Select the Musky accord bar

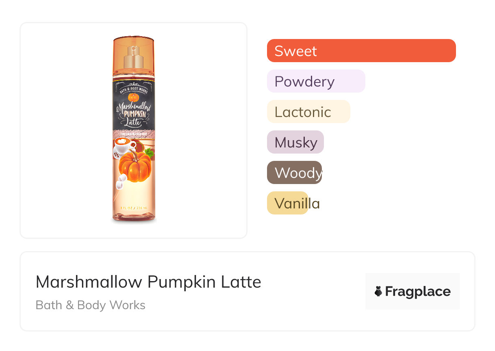[295, 142]
